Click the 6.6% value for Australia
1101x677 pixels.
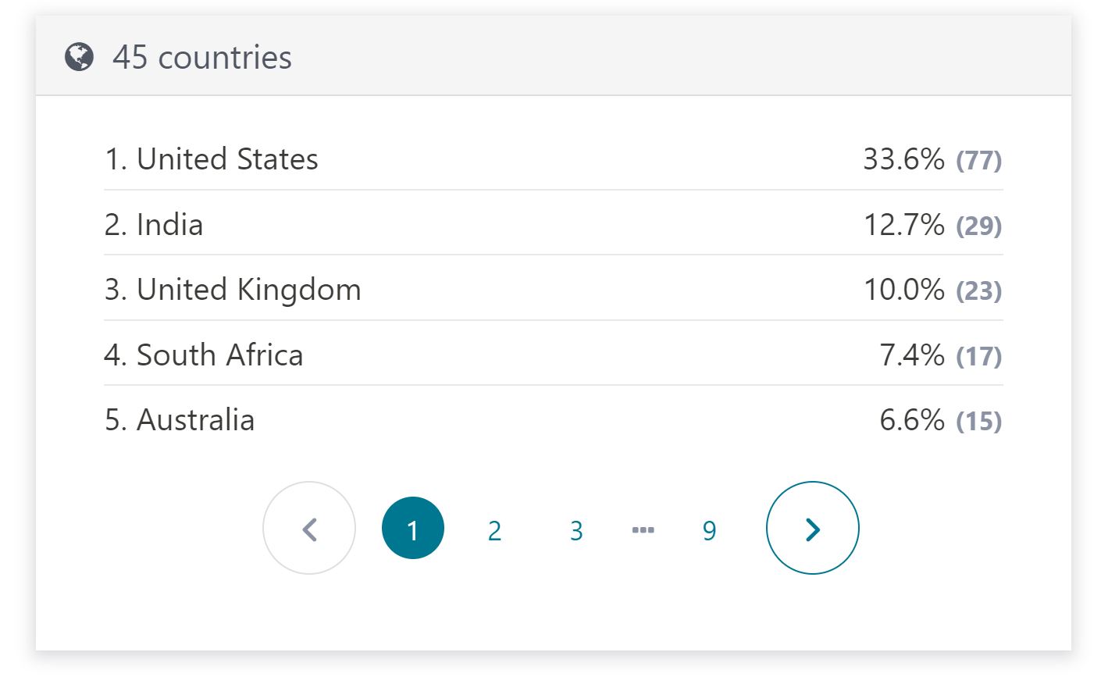point(912,420)
